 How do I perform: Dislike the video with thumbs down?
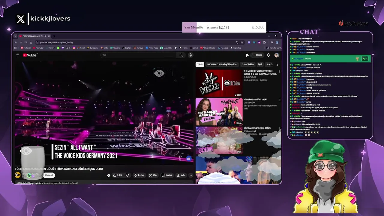127,175
